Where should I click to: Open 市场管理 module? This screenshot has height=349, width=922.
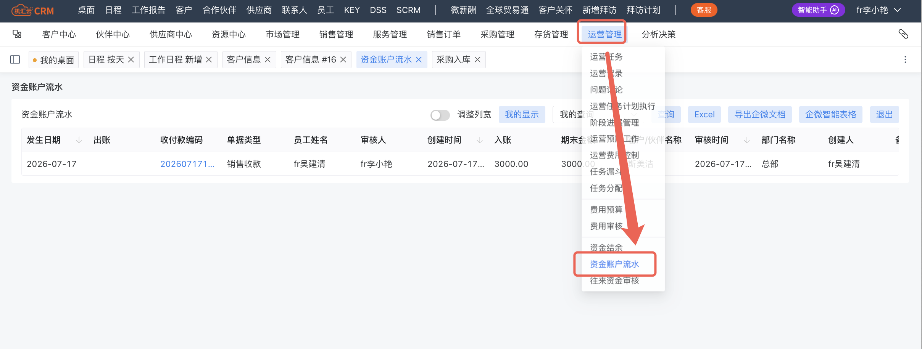[282, 34]
